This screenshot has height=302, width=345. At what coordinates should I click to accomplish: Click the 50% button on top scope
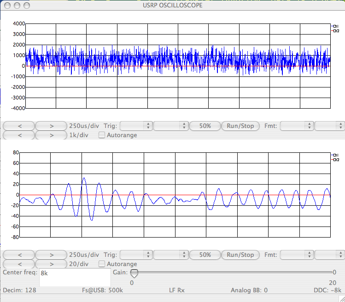(205, 126)
